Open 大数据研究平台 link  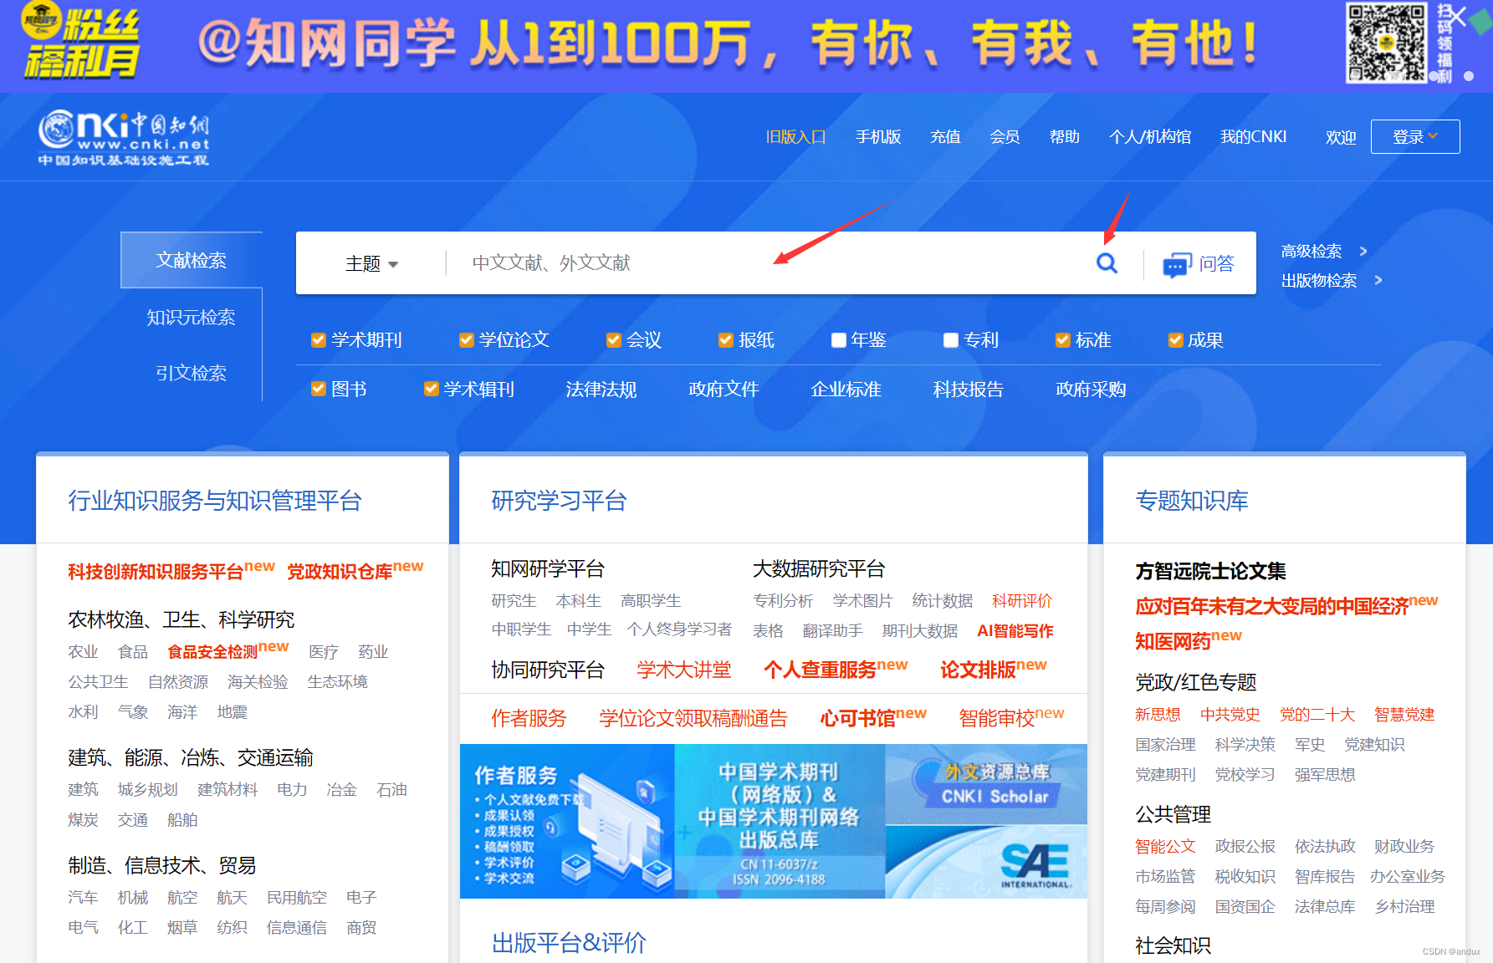tap(819, 569)
